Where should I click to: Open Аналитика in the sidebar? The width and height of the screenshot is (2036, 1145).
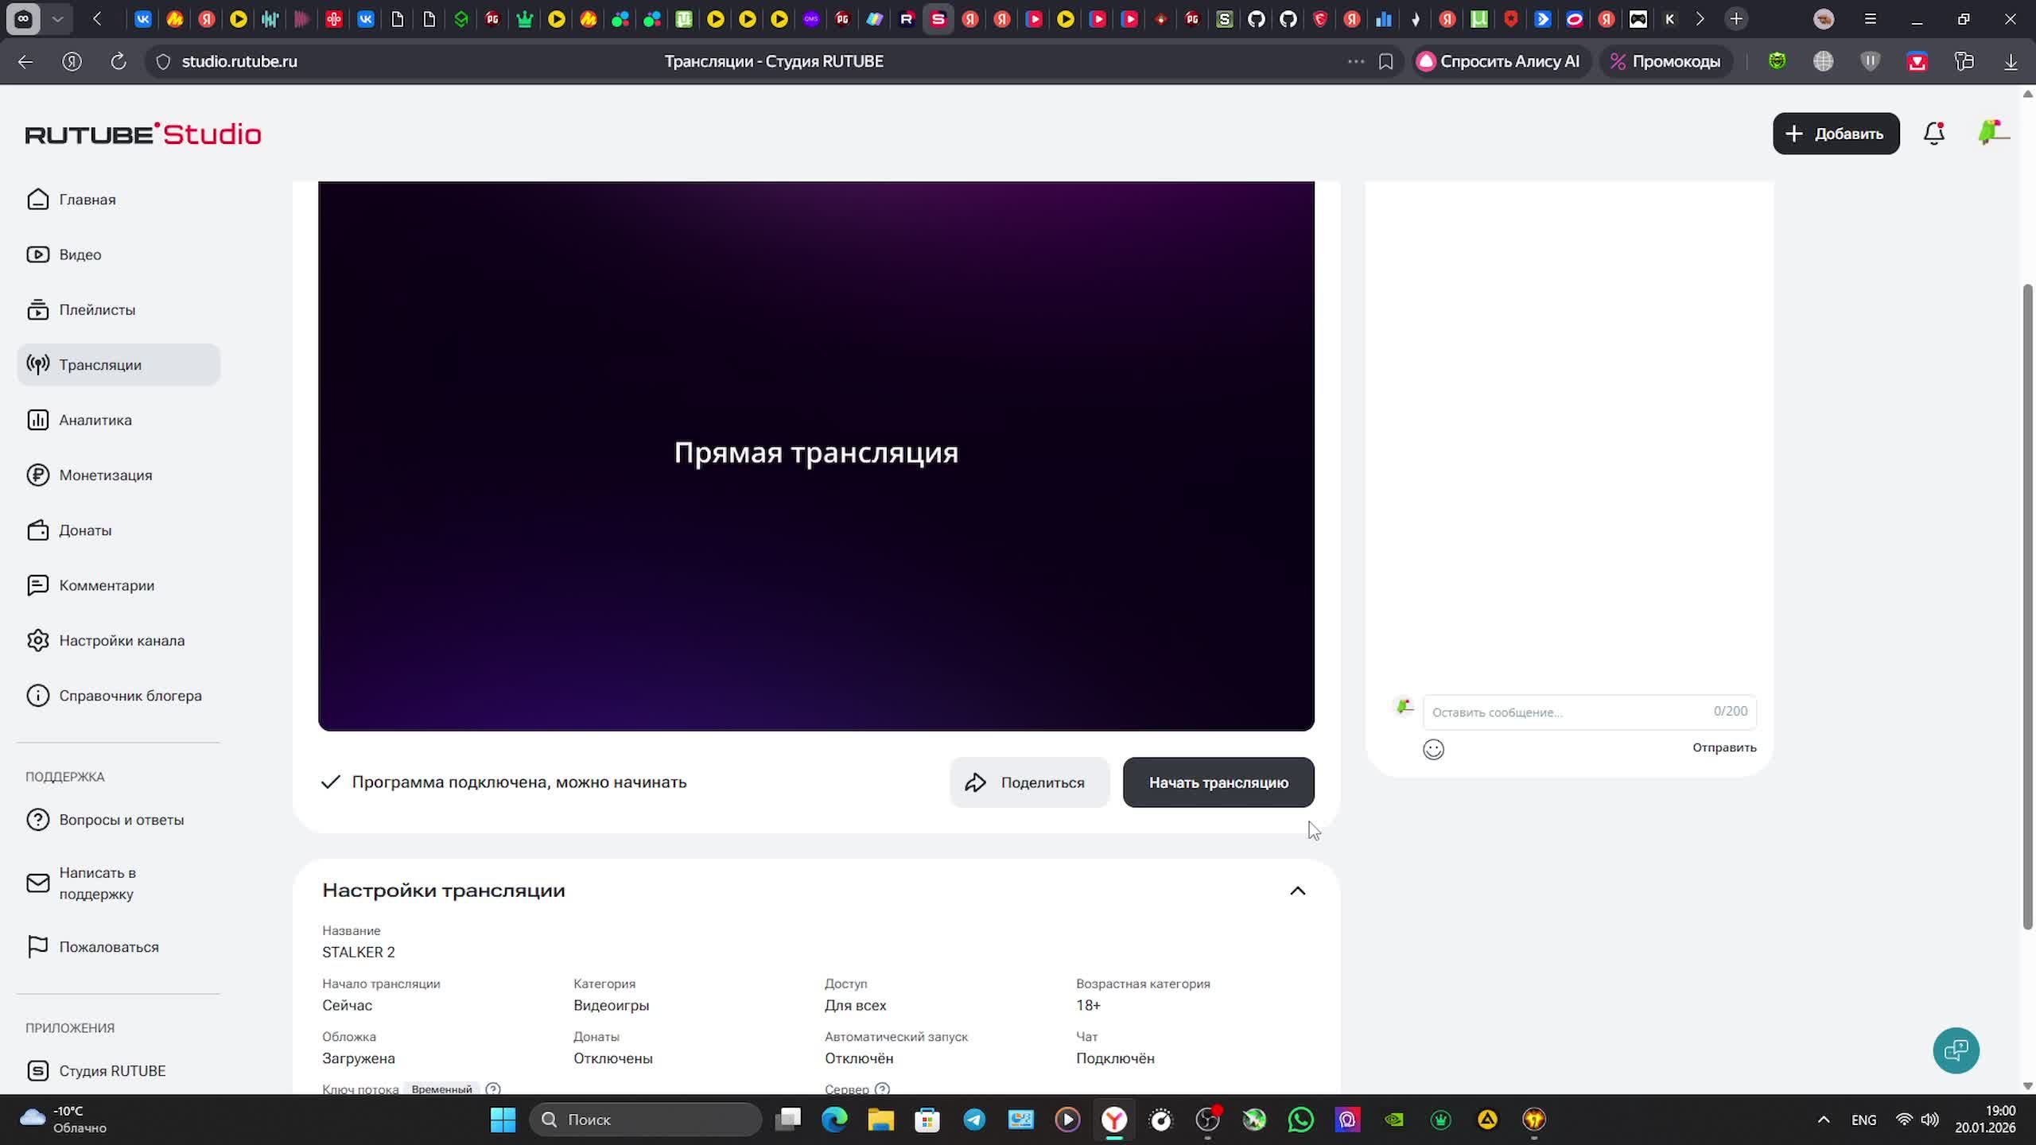95,420
